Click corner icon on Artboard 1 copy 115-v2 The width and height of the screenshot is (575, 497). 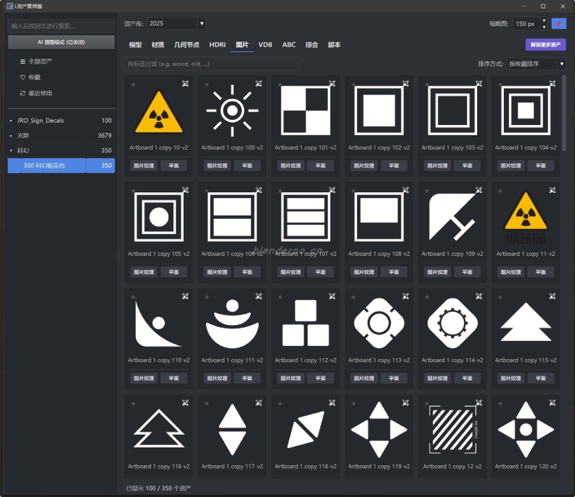[x=552, y=296]
